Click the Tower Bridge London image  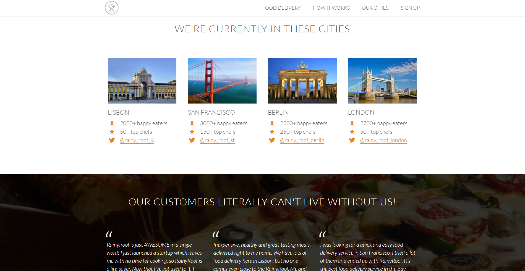click(x=382, y=81)
